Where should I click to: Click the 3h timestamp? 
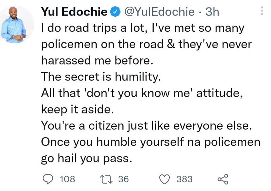point(212,13)
